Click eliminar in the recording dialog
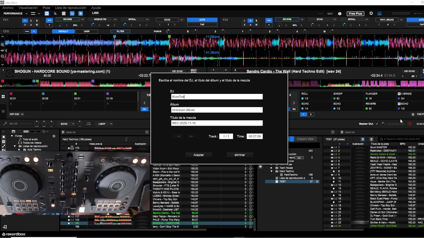 click(240, 155)
